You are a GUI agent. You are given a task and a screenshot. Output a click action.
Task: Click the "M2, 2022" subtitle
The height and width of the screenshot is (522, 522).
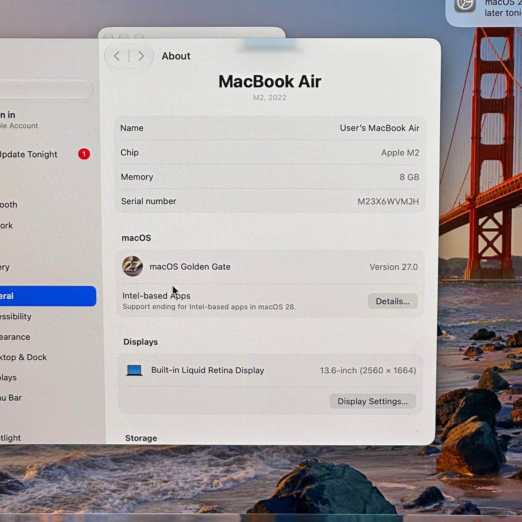(x=270, y=97)
